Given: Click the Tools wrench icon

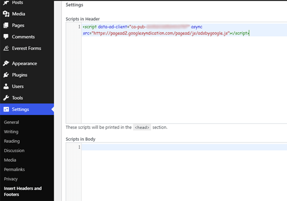Looking at the screenshot, I should 6,98.
